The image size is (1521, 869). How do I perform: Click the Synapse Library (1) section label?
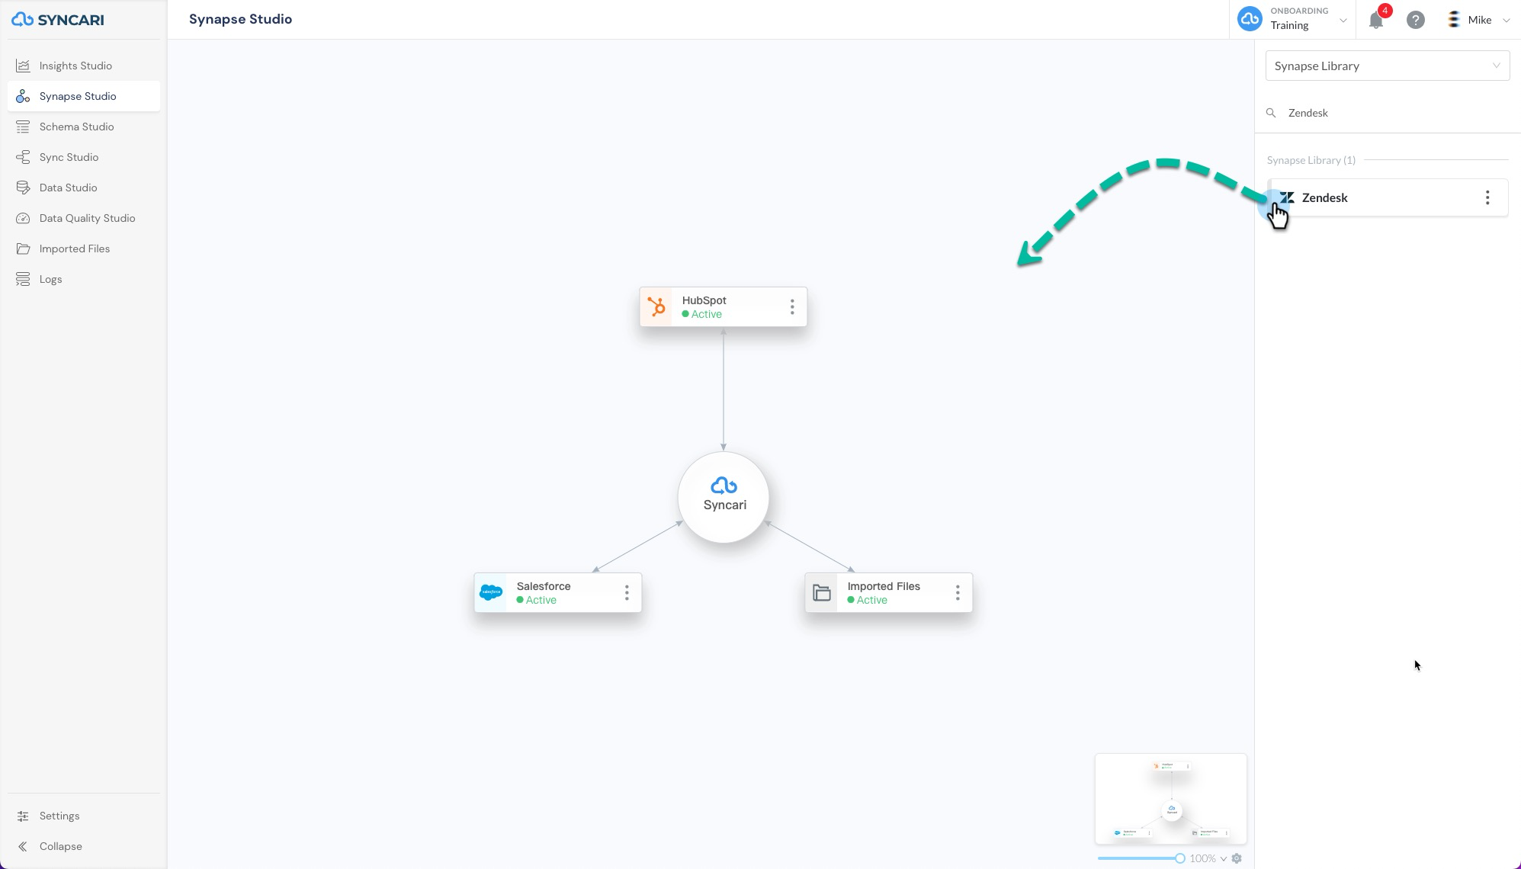1311,160
